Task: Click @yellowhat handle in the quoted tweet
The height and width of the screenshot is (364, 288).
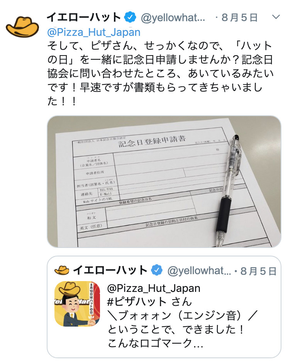Action: pyautogui.click(x=199, y=271)
